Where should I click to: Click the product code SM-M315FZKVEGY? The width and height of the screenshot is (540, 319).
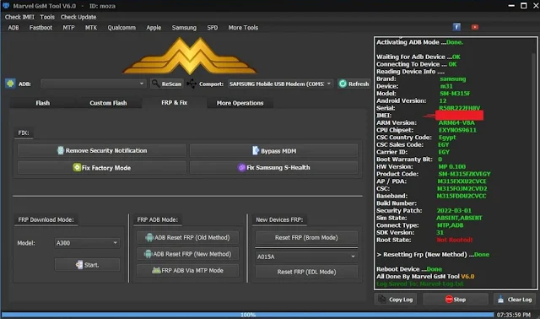pyautogui.click(x=464, y=174)
